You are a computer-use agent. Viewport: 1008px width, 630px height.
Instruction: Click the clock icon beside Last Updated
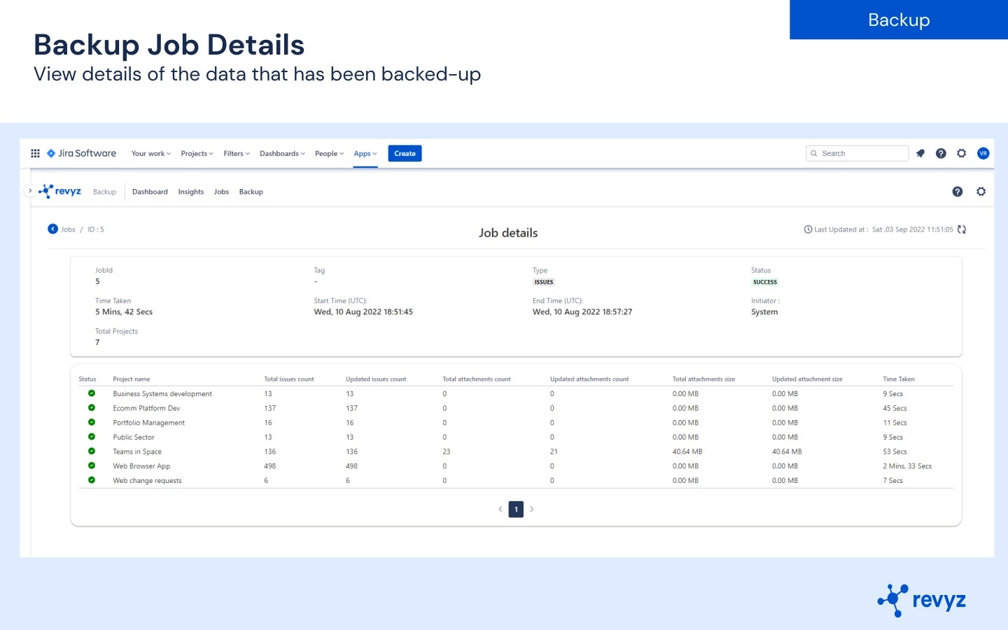pos(808,229)
